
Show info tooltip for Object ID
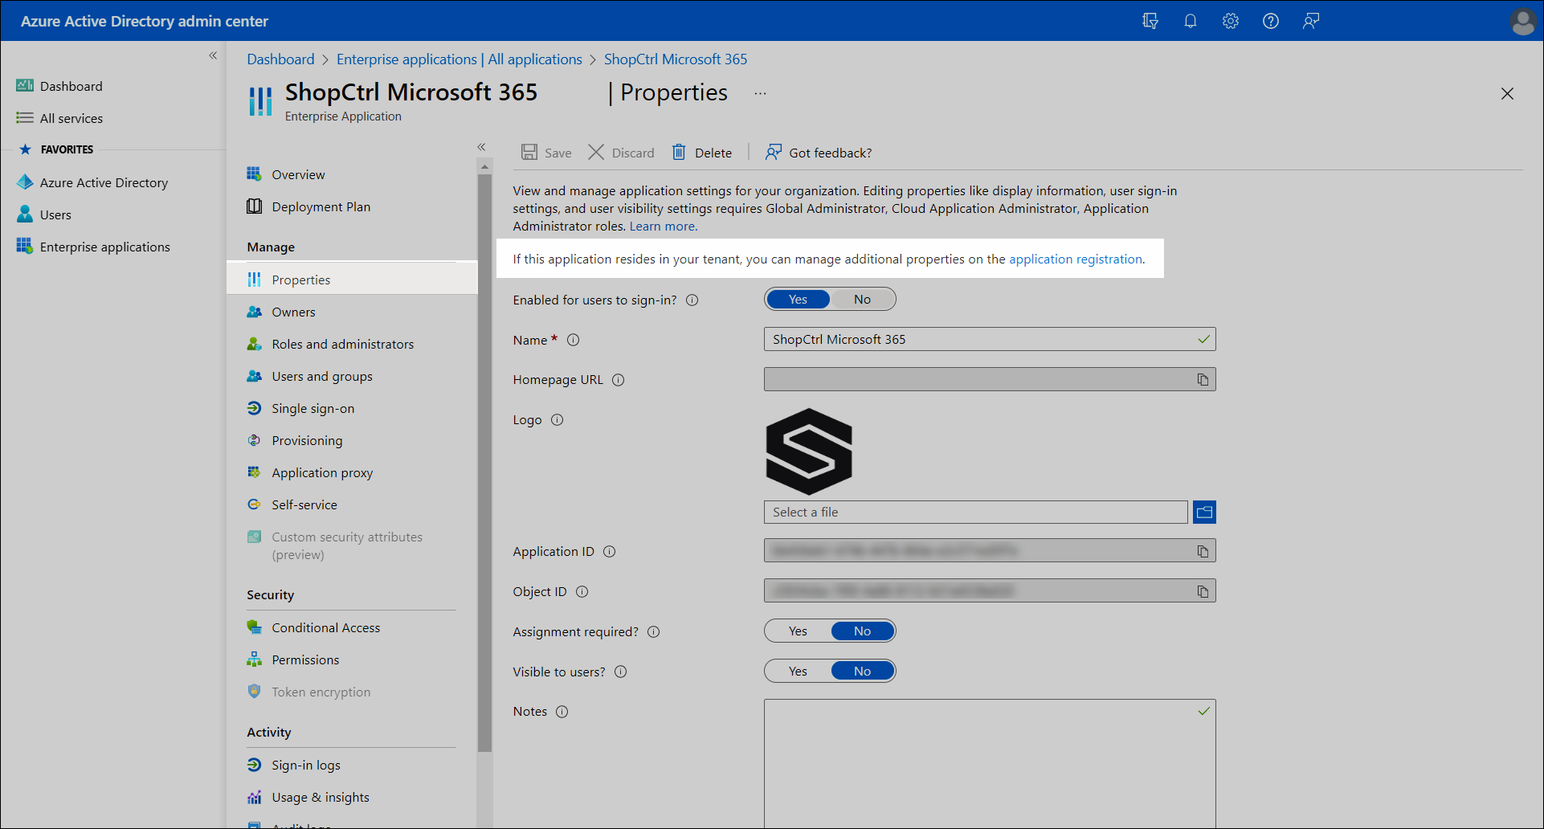pos(582,592)
